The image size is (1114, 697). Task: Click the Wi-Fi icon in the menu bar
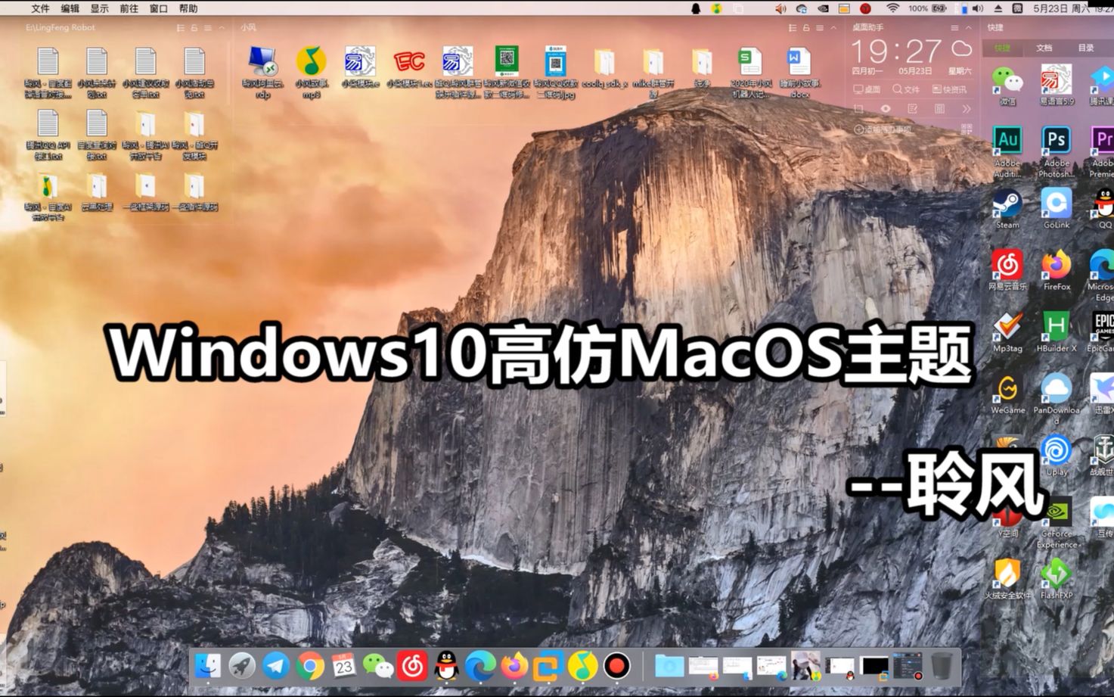893,8
